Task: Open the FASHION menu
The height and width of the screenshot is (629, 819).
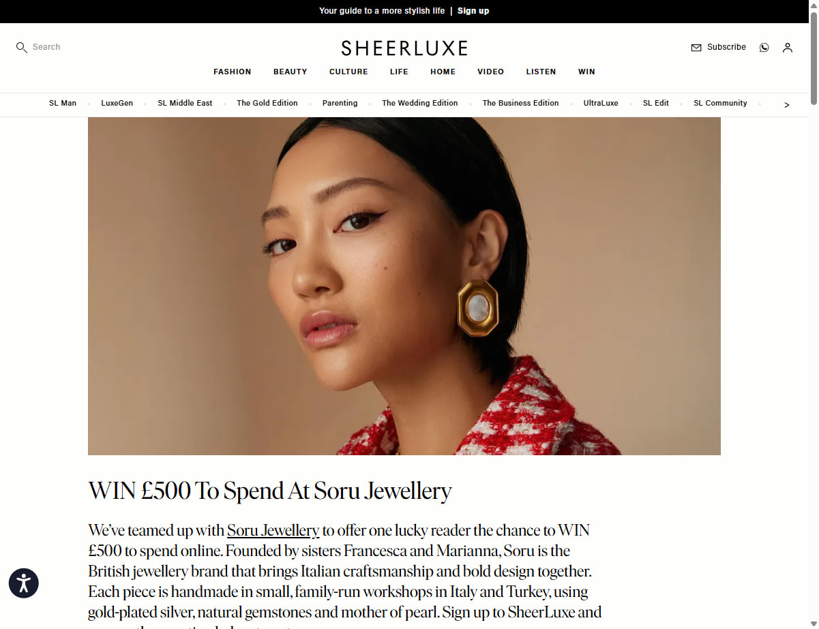Action: click(x=232, y=72)
